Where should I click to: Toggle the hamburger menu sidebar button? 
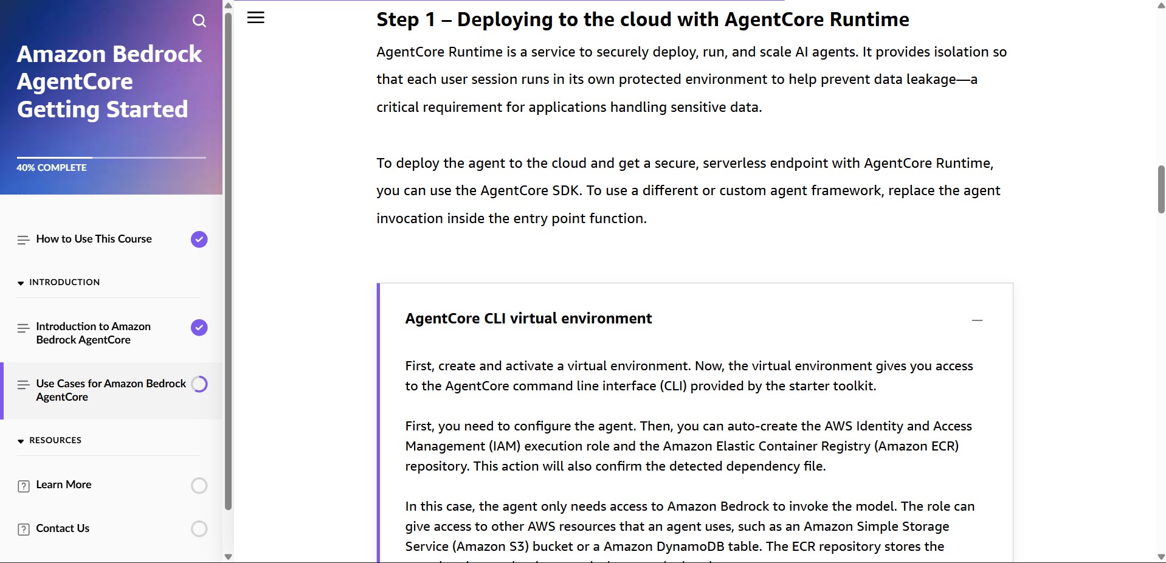coord(256,18)
